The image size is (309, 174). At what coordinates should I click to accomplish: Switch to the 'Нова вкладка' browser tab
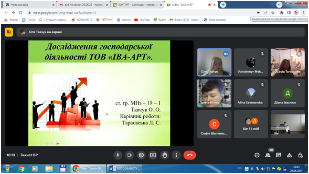[x=30, y=5]
